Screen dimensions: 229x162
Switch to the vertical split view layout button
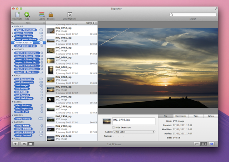pos(204,144)
